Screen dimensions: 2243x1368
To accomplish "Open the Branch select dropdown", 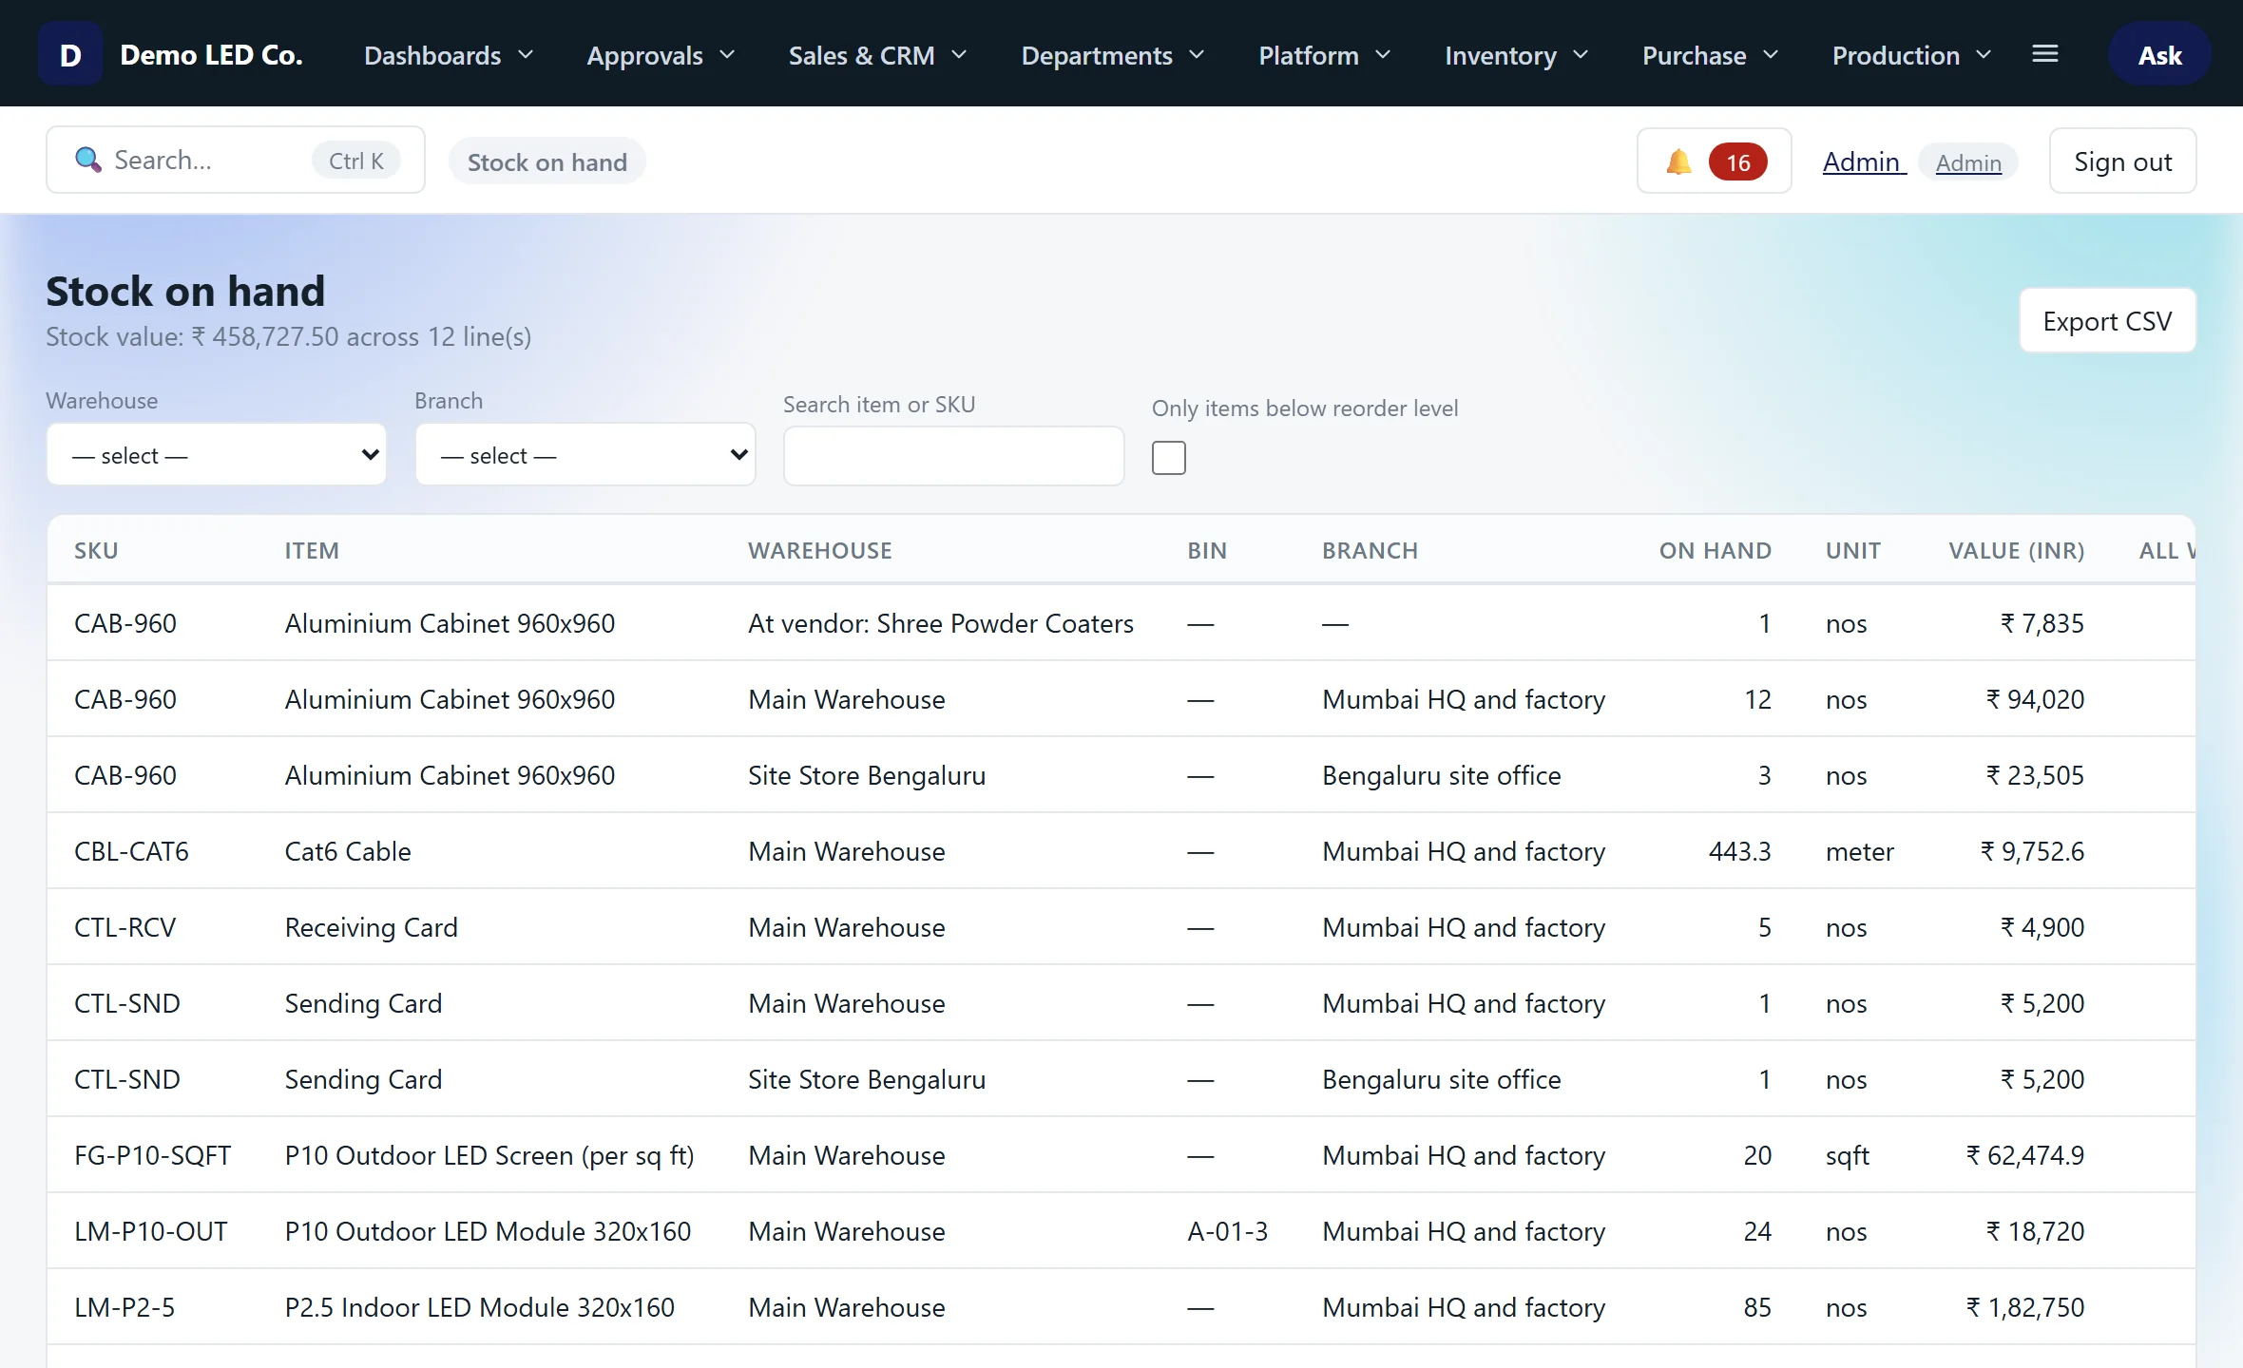I will tap(585, 455).
